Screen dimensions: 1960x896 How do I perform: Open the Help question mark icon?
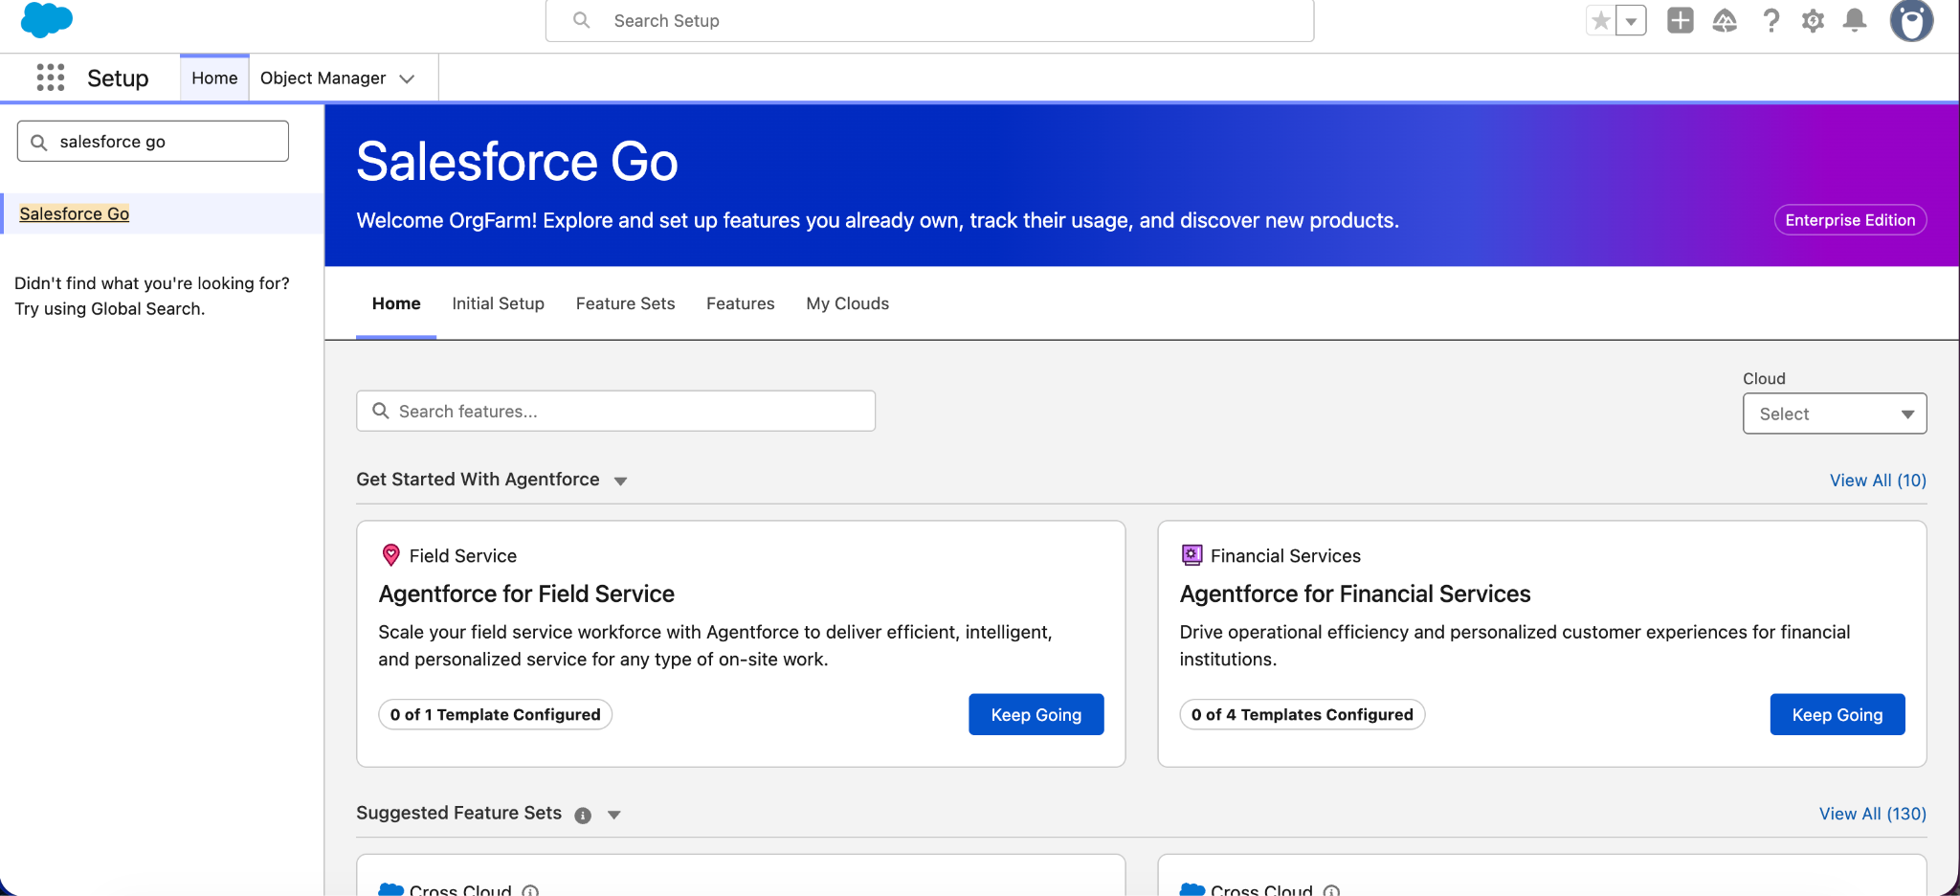1771,20
